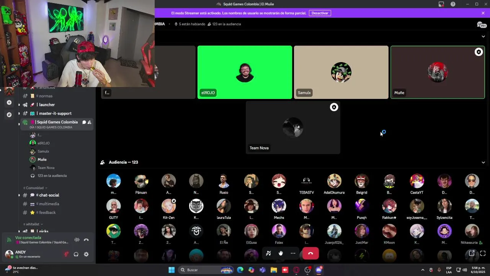Open ANDY's user profile avatar
The width and height of the screenshot is (490, 276).
click(9, 254)
